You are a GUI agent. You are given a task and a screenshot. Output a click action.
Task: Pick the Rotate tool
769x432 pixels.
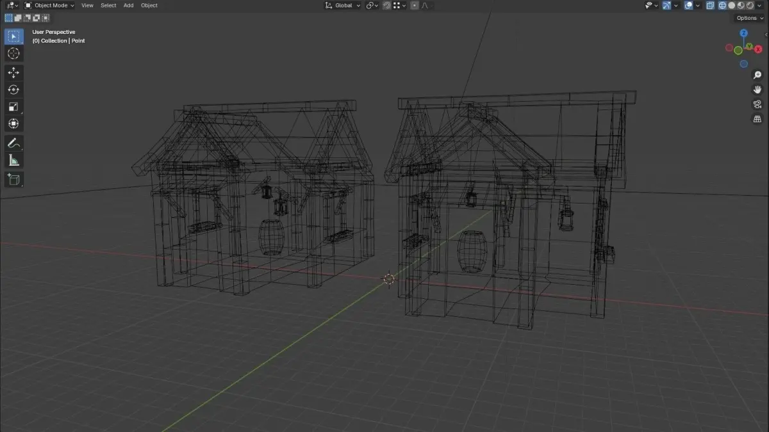tap(14, 90)
